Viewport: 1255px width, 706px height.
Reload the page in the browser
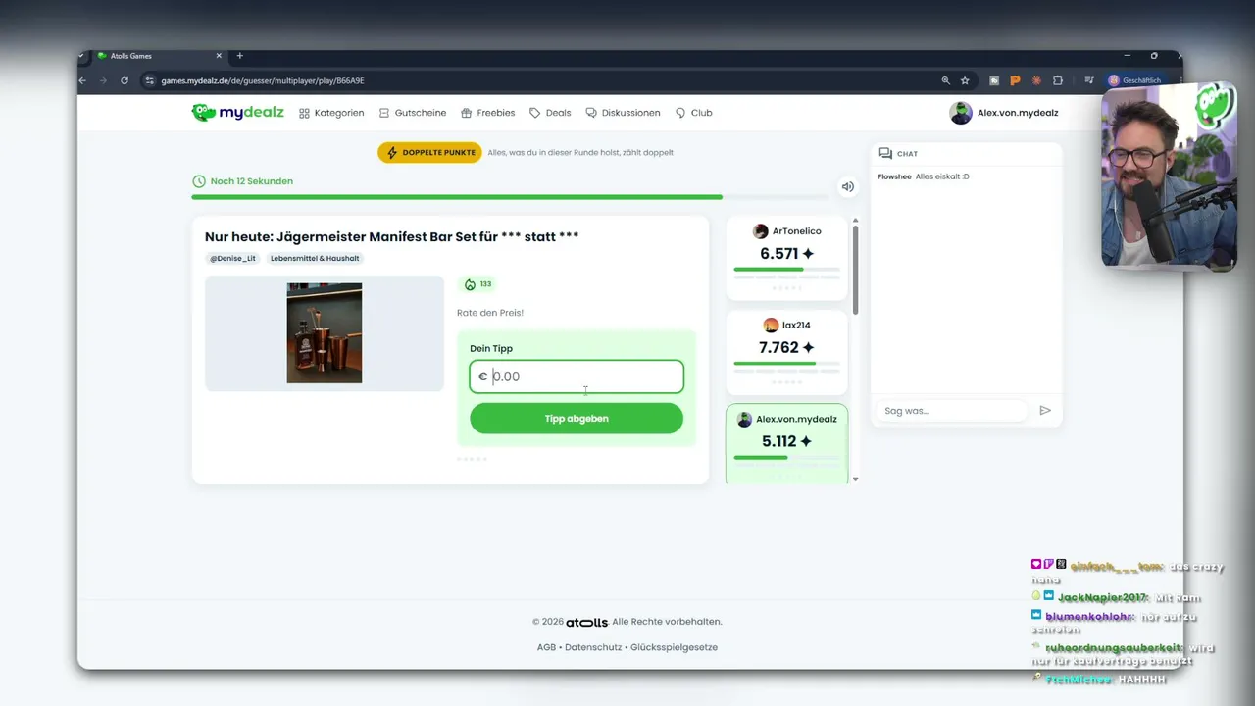125,80
